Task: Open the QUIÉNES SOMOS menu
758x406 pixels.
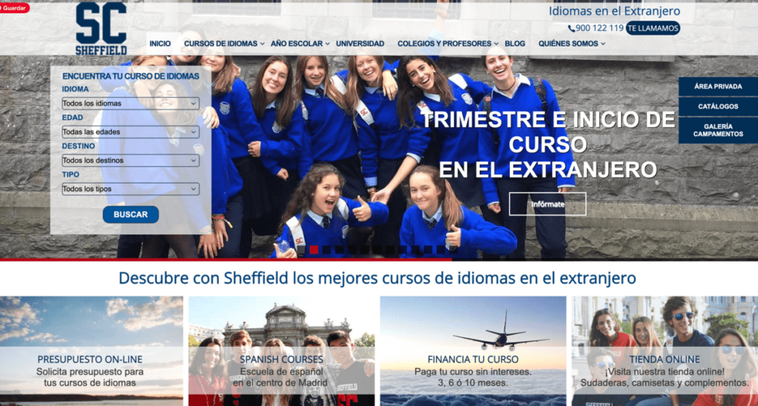Action: pyautogui.click(x=568, y=44)
